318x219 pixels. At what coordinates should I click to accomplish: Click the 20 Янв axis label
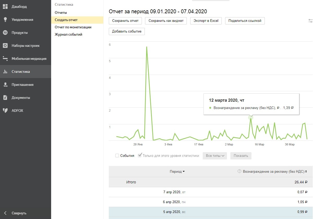(138, 144)
